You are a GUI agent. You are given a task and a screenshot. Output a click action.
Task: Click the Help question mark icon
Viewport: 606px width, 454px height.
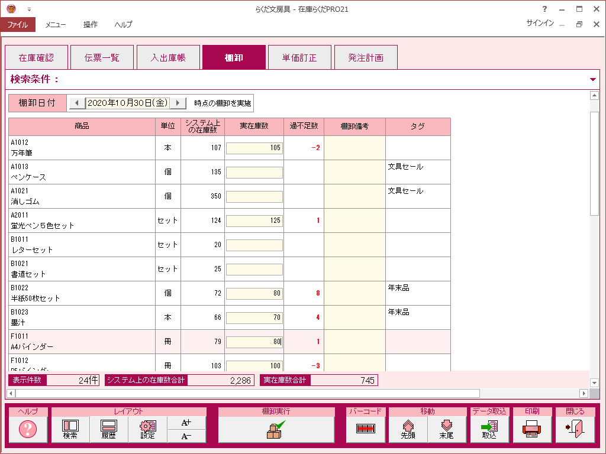pos(28,429)
